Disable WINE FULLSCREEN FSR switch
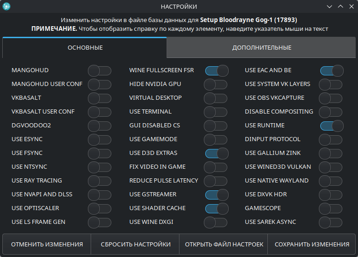Image resolution: width=358 pixels, height=257 pixels. click(x=217, y=70)
